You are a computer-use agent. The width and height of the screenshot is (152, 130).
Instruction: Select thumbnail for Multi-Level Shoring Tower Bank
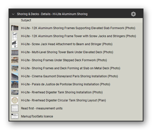coord(15,52)
